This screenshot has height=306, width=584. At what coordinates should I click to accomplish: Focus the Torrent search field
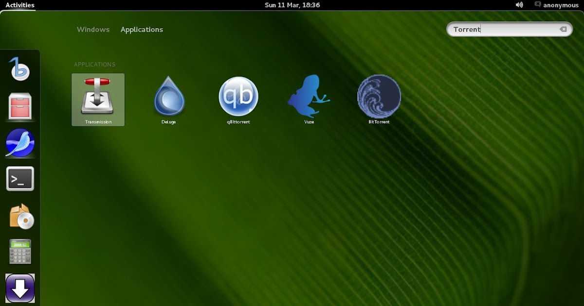point(509,29)
